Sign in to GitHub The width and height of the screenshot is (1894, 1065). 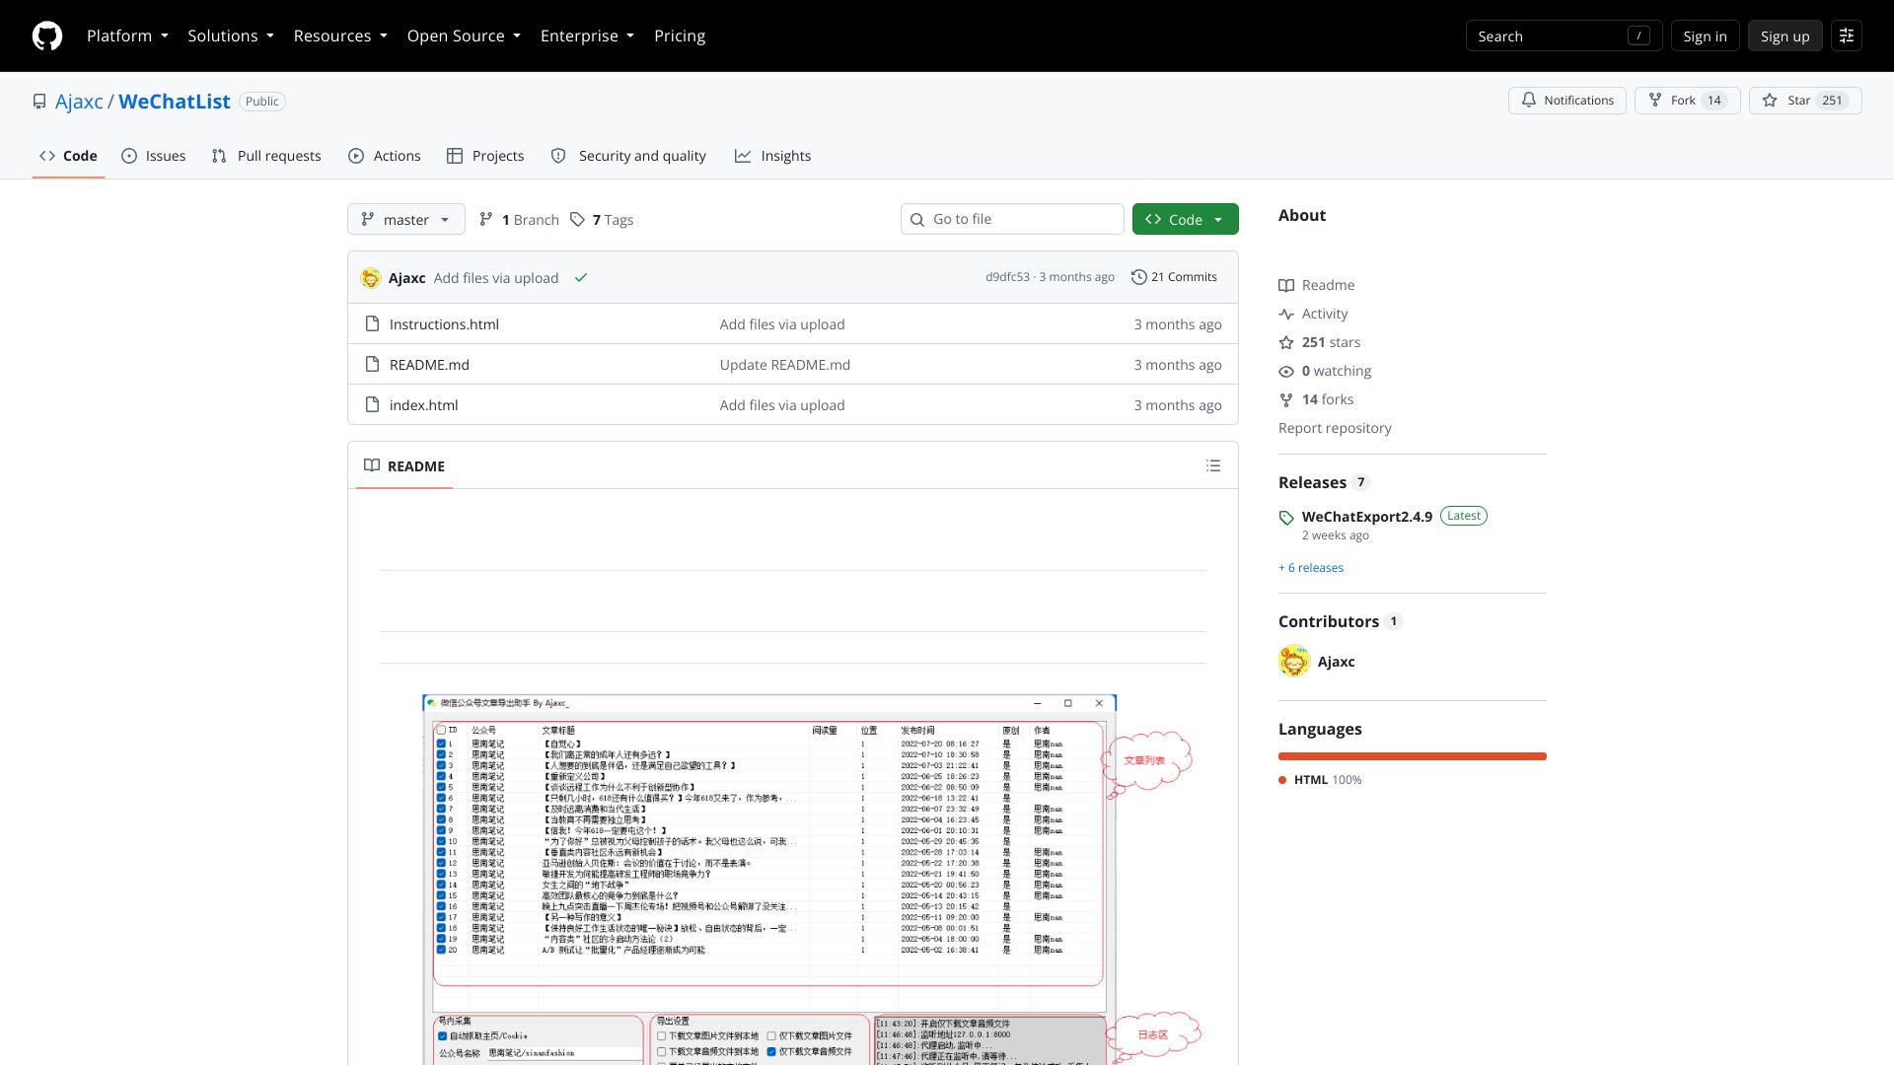click(x=1705, y=36)
